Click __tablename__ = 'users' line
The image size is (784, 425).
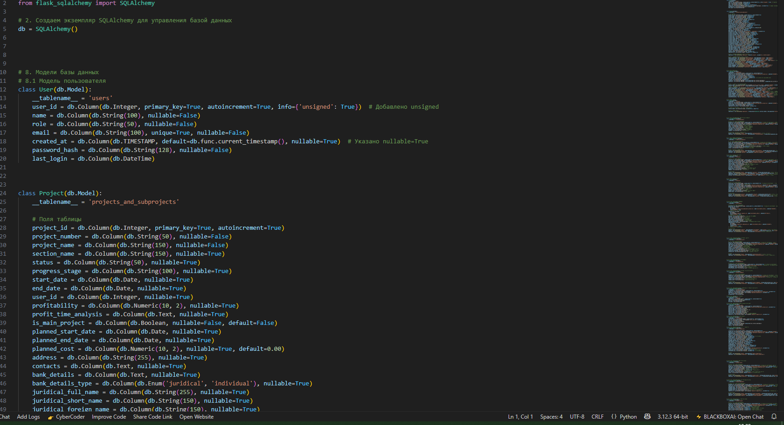72,98
